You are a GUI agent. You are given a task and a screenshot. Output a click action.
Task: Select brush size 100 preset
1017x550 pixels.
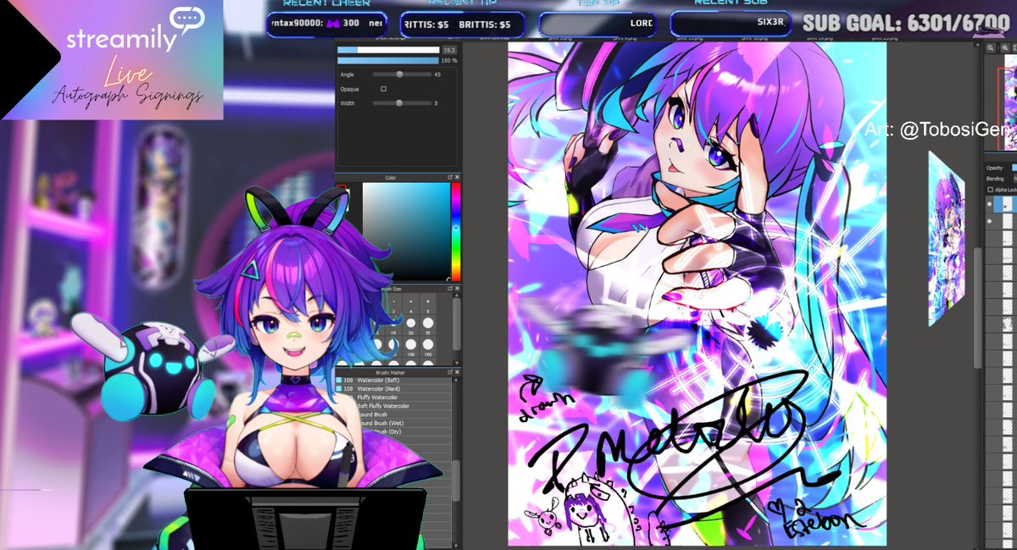411,348
